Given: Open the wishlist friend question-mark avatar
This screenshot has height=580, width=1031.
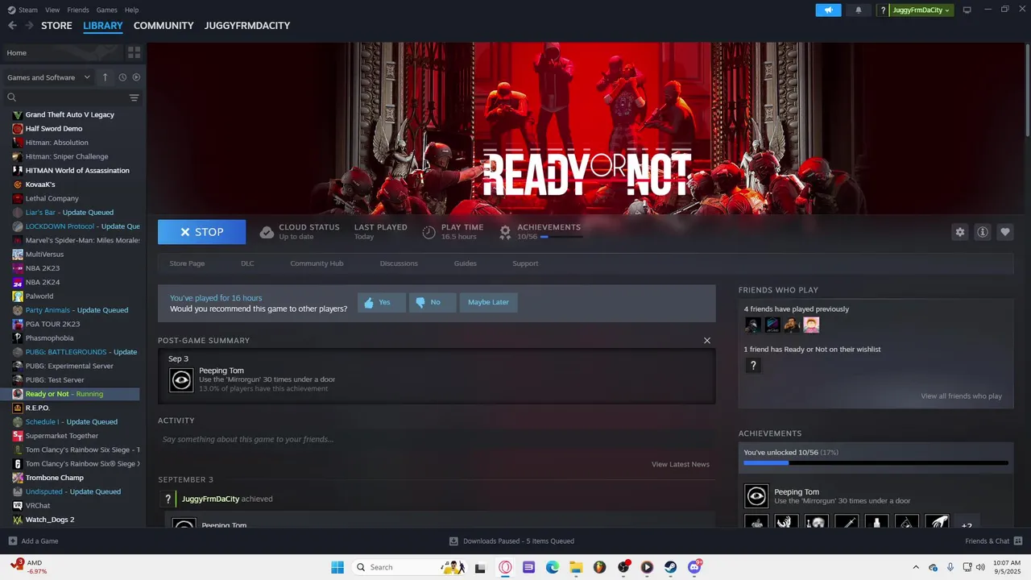Looking at the screenshot, I should pos(753,366).
